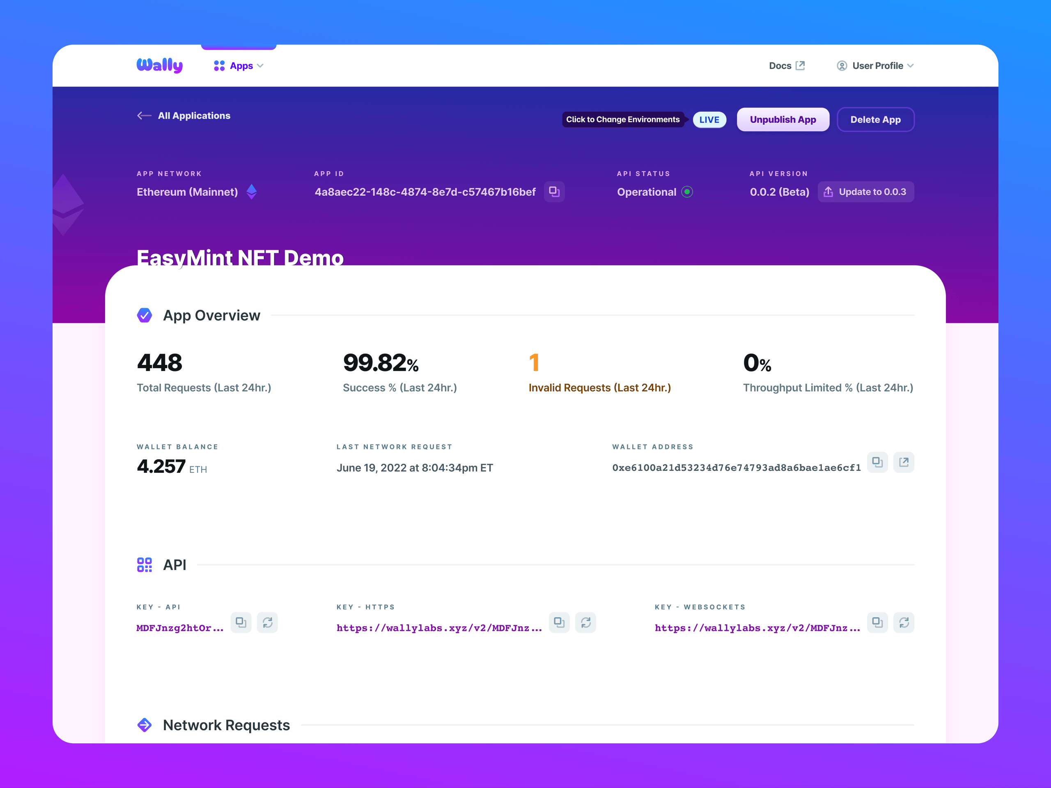
Task: Click the back arrow beside All Applications
Action: pos(144,115)
